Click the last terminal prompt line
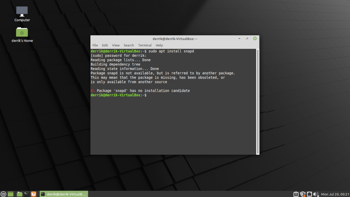Viewport: 350px width, 197px height. [x=119, y=95]
